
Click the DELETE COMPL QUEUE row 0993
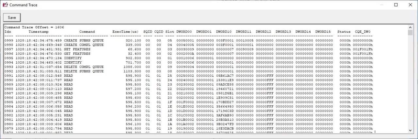coord(84,67)
